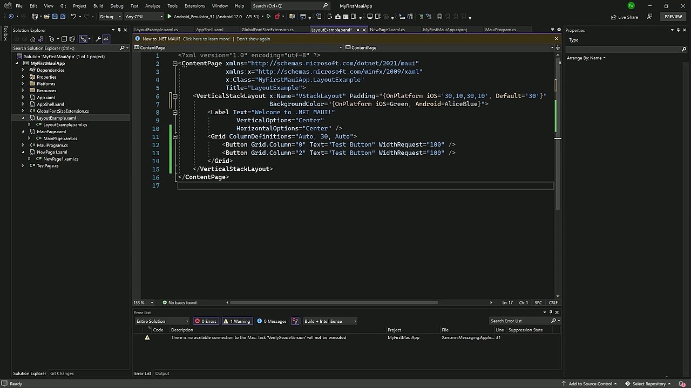Click here to learn more link
This screenshot has height=388, width=691.
pos(206,39)
